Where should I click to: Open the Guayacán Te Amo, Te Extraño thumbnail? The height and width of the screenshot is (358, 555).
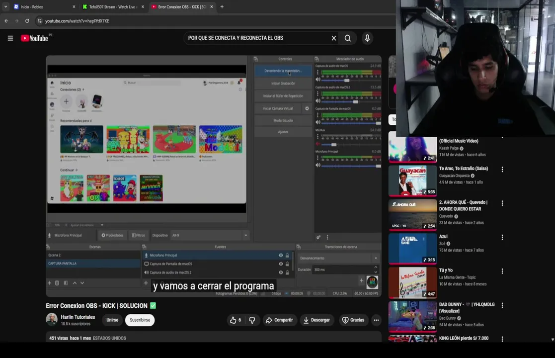[412, 180]
